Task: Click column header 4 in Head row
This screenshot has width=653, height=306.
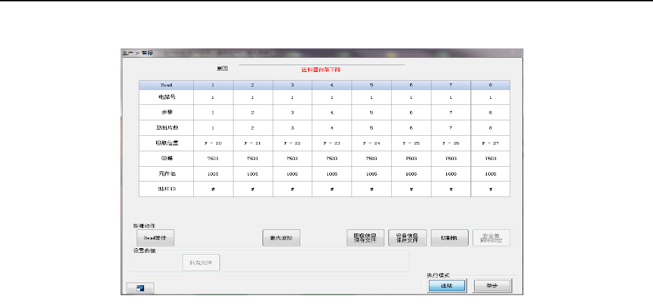Action: click(332, 85)
